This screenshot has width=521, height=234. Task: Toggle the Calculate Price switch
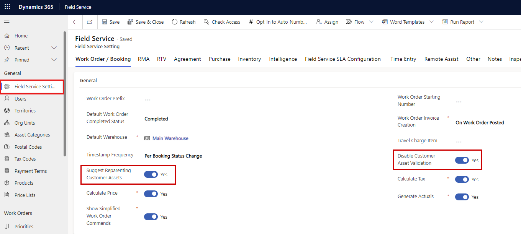pos(151,194)
